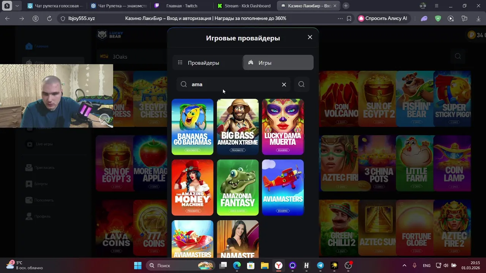Clear the 'ama' search text
486x273 pixels.
tap(284, 85)
